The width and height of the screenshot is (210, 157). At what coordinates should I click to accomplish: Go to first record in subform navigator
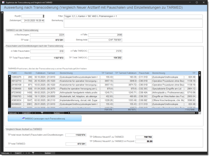[19, 113]
